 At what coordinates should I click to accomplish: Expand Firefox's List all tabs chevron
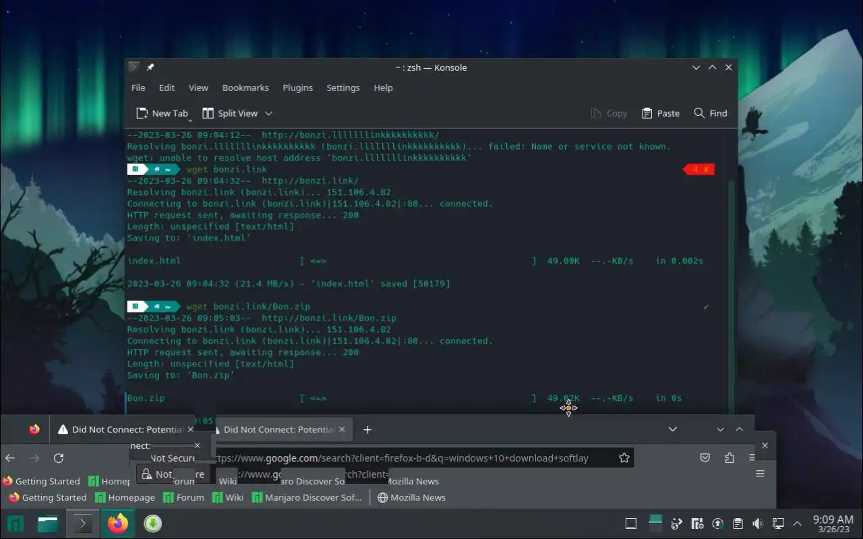point(672,429)
